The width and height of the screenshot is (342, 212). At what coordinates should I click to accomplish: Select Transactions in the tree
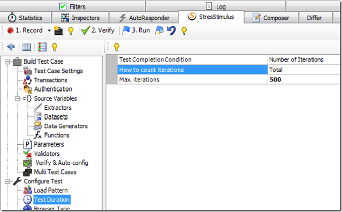(50, 80)
